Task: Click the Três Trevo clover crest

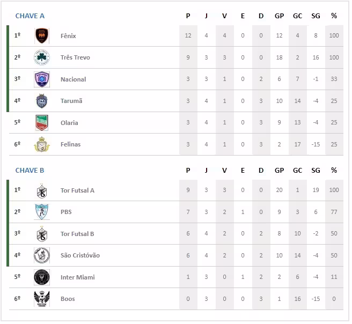Action: [x=42, y=57]
